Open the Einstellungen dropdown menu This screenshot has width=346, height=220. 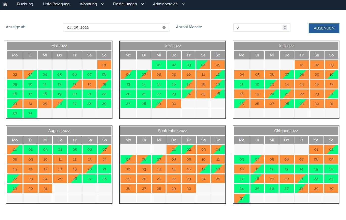[128, 4]
